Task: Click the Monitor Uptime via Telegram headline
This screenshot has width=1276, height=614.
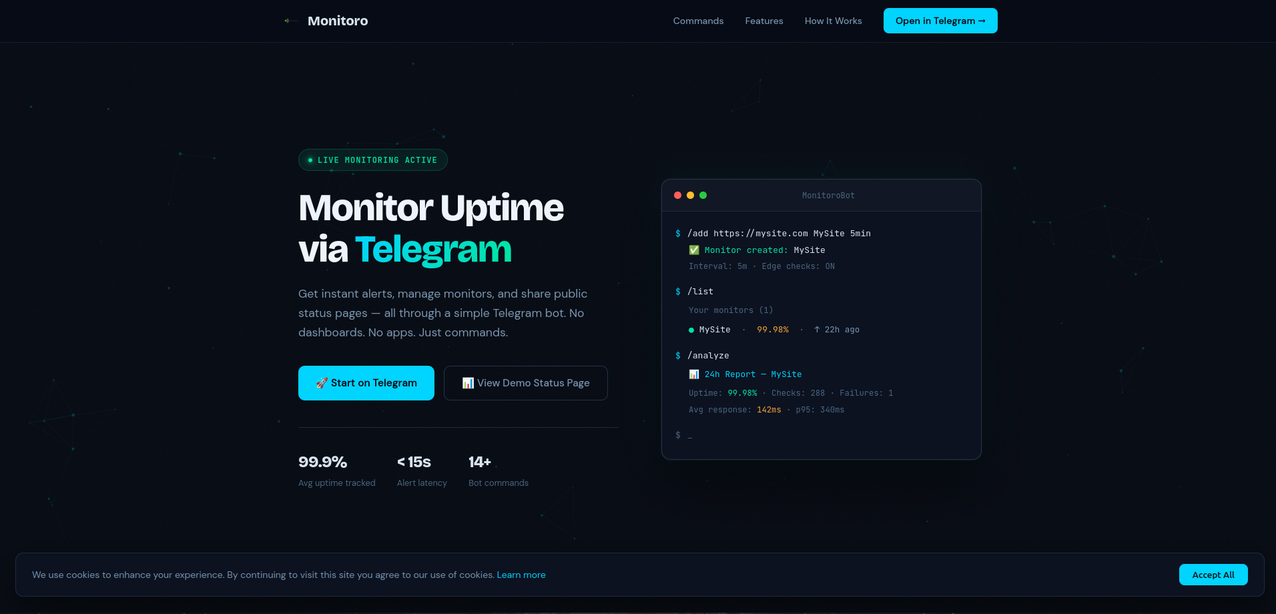Action: pyautogui.click(x=431, y=228)
